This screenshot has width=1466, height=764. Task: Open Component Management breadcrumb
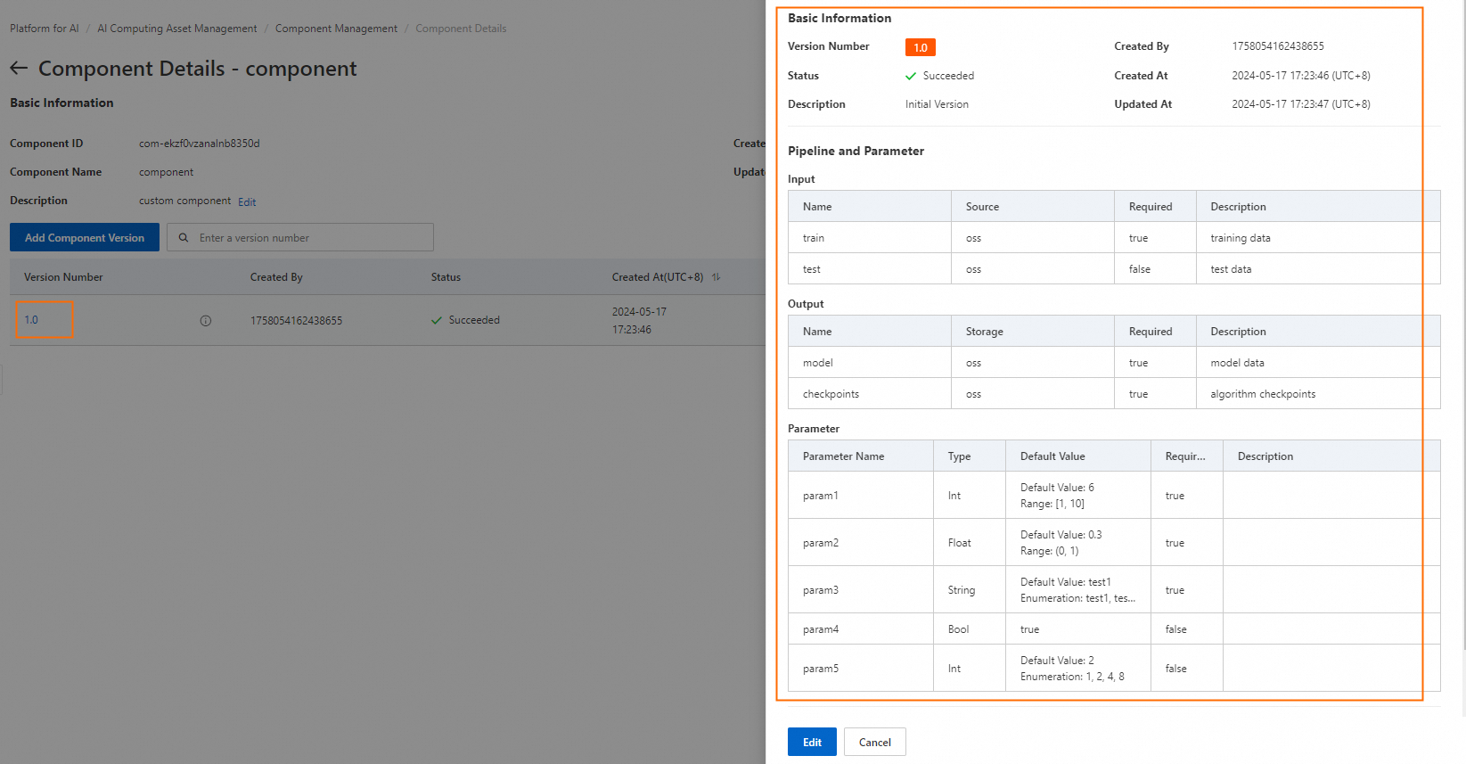pyautogui.click(x=336, y=29)
